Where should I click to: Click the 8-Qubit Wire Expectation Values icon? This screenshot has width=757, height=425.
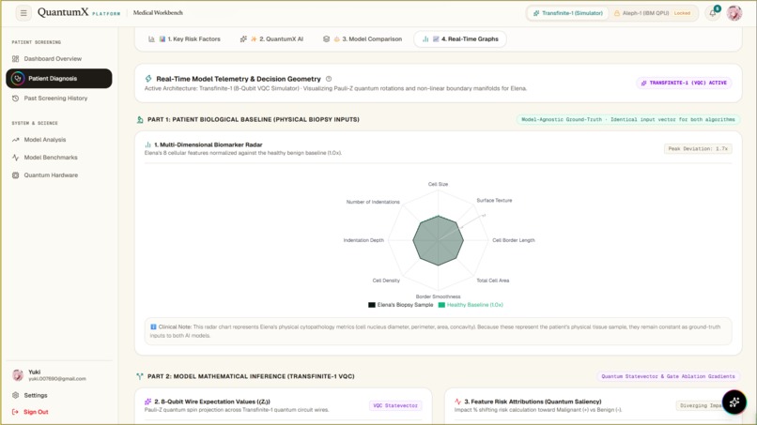[x=147, y=402]
